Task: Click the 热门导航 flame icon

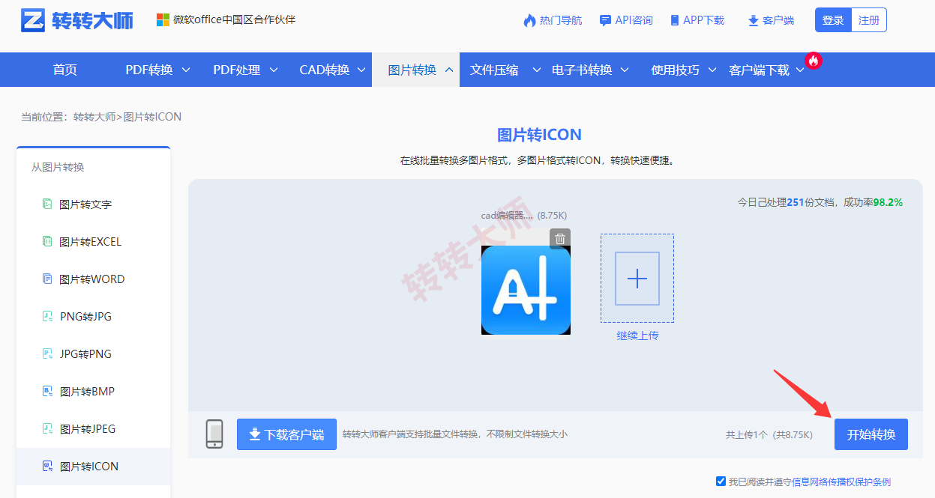Action: click(529, 20)
